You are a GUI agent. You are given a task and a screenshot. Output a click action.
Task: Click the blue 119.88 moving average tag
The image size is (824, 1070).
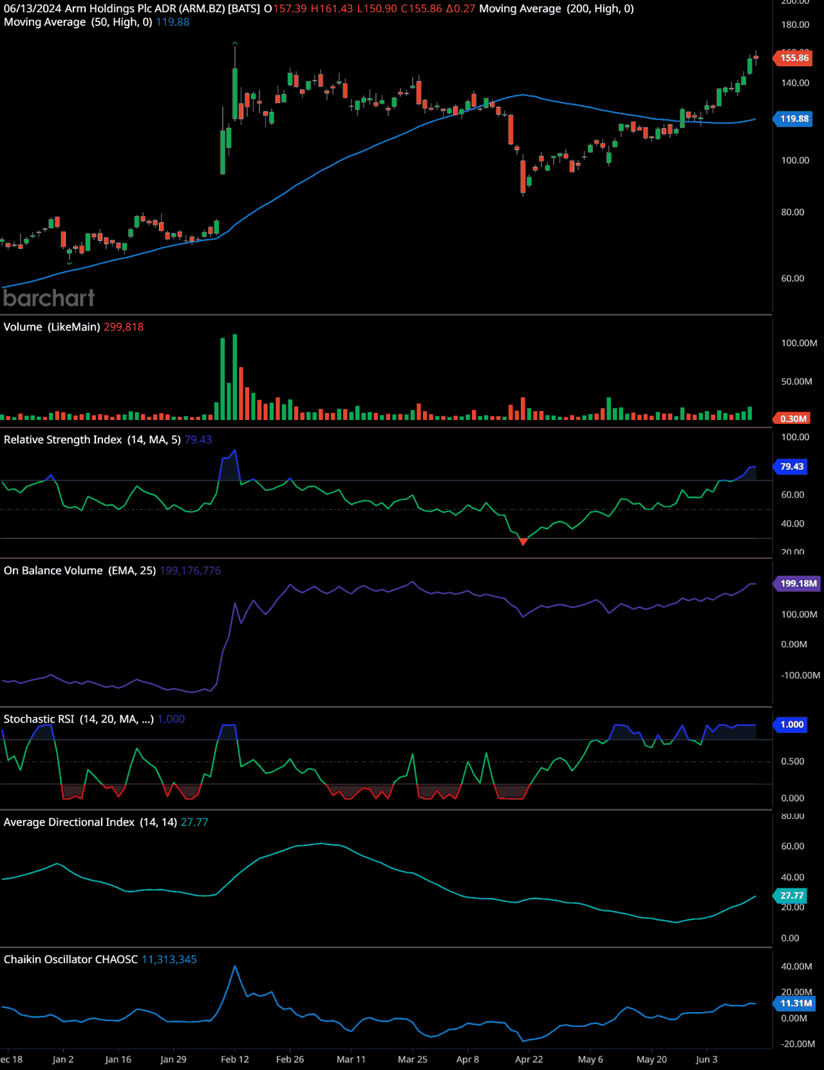coord(794,119)
